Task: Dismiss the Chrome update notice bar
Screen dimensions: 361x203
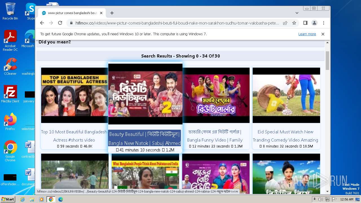Action: [x=323, y=34]
